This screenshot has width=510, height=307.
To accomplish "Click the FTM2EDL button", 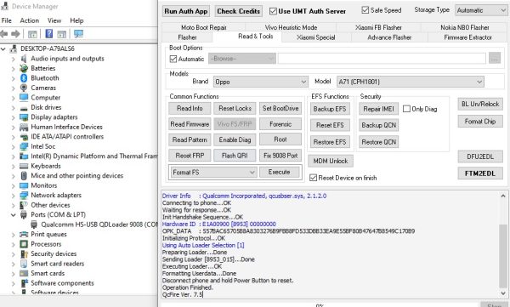I will (480, 173).
